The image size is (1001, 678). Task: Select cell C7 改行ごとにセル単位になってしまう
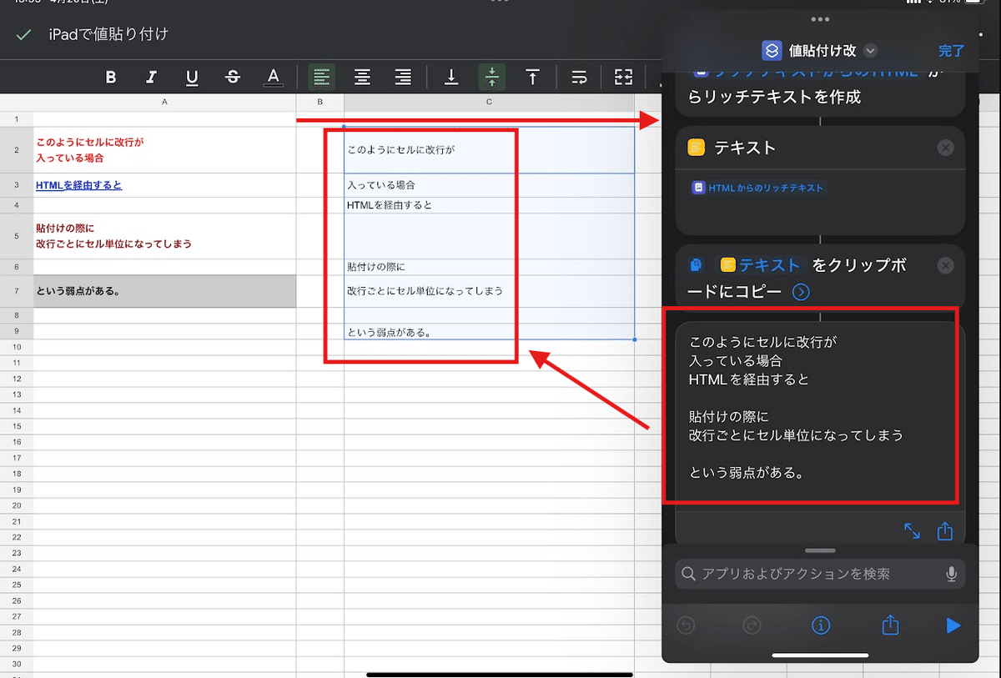489,291
